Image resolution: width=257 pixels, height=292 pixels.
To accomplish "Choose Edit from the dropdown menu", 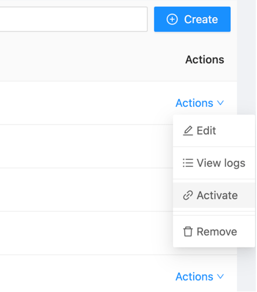I will 214,130.
